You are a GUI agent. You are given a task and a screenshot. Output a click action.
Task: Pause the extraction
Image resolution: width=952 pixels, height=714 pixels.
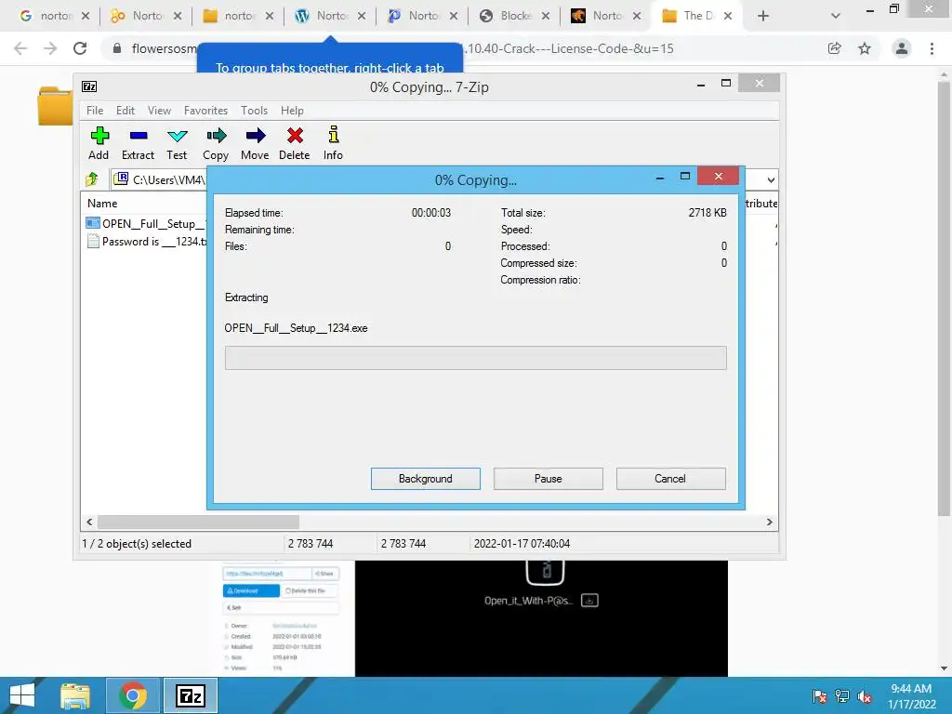coord(549,479)
